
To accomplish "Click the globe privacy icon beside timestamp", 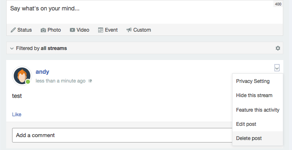I will [90, 81].
